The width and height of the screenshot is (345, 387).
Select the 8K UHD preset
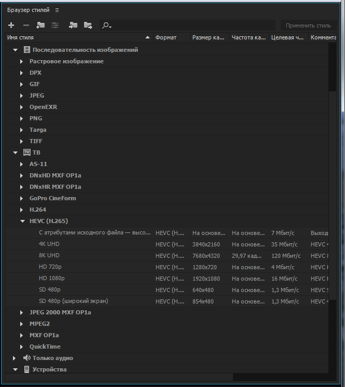pyautogui.click(x=49, y=255)
